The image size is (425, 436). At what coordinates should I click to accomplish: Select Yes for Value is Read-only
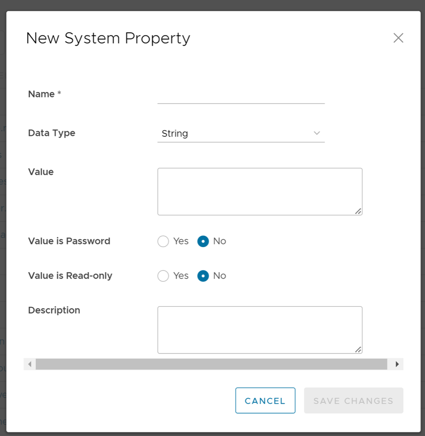pyautogui.click(x=163, y=276)
